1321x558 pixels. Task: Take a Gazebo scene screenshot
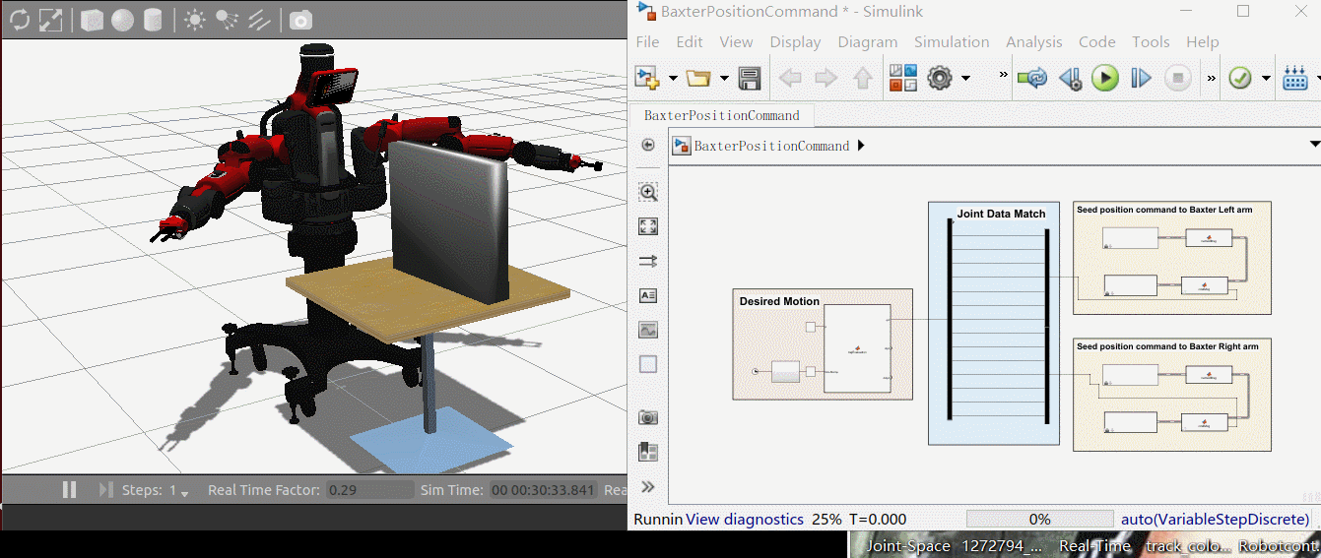[300, 21]
